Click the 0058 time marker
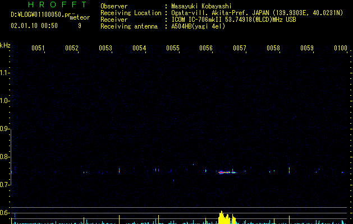 coord(273,48)
